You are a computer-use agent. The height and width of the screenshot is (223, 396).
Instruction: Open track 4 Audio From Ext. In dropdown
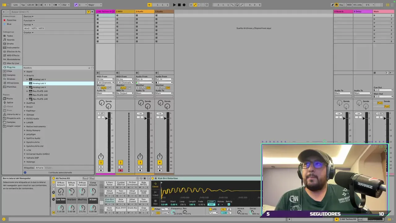click(x=164, y=79)
